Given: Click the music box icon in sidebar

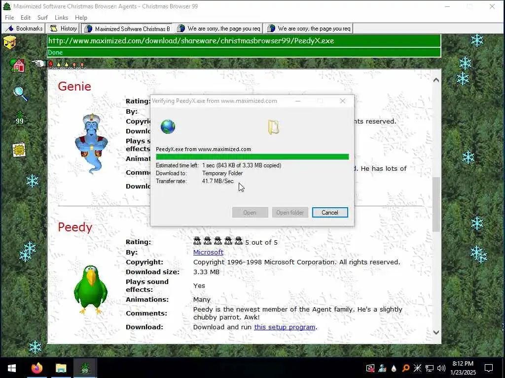Looking at the screenshot, I should pyautogui.click(x=10, y=42).
